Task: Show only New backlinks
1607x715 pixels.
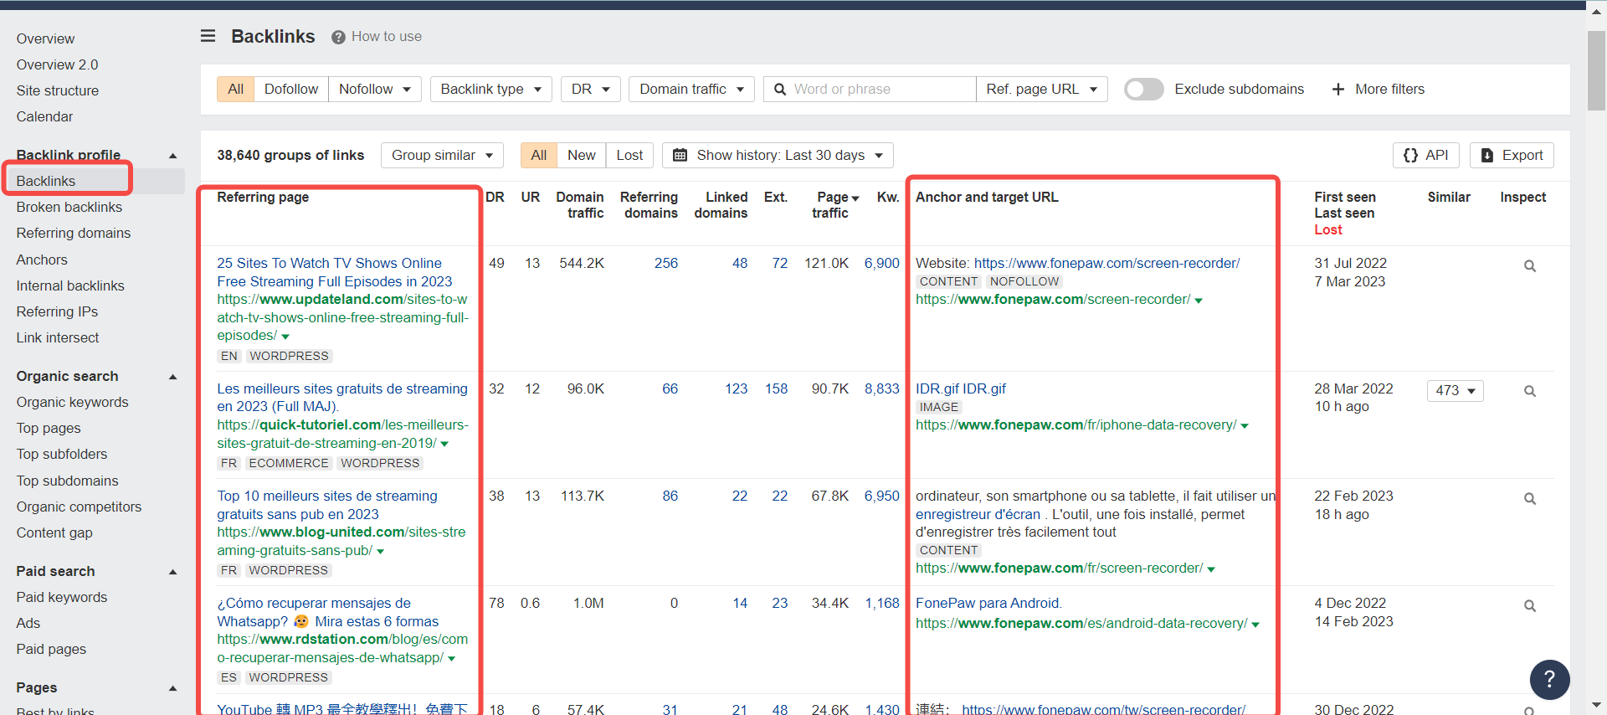Action: [581, 155]
